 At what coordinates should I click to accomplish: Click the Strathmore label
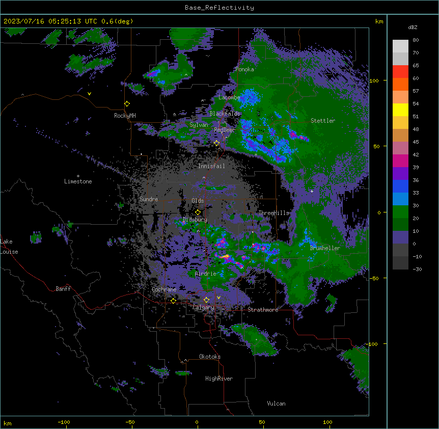[x=263, y=310]
